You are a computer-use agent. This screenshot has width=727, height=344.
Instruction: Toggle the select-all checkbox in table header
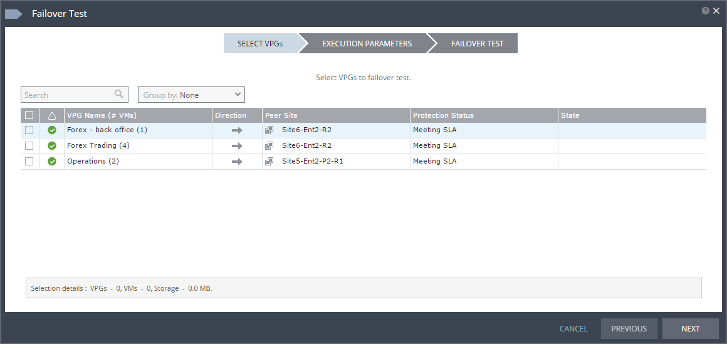[29, 115]
